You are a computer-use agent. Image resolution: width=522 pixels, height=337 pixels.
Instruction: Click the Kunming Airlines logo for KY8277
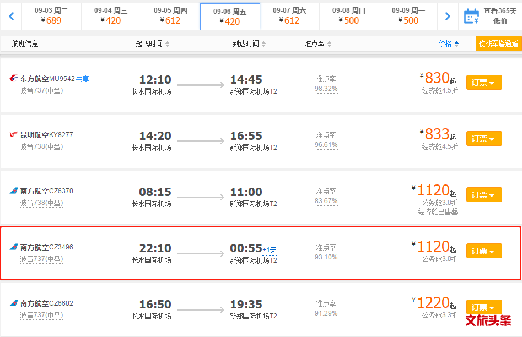click(14, 134)
